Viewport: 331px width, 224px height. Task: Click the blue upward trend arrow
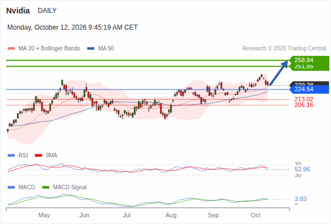(279, 73)
